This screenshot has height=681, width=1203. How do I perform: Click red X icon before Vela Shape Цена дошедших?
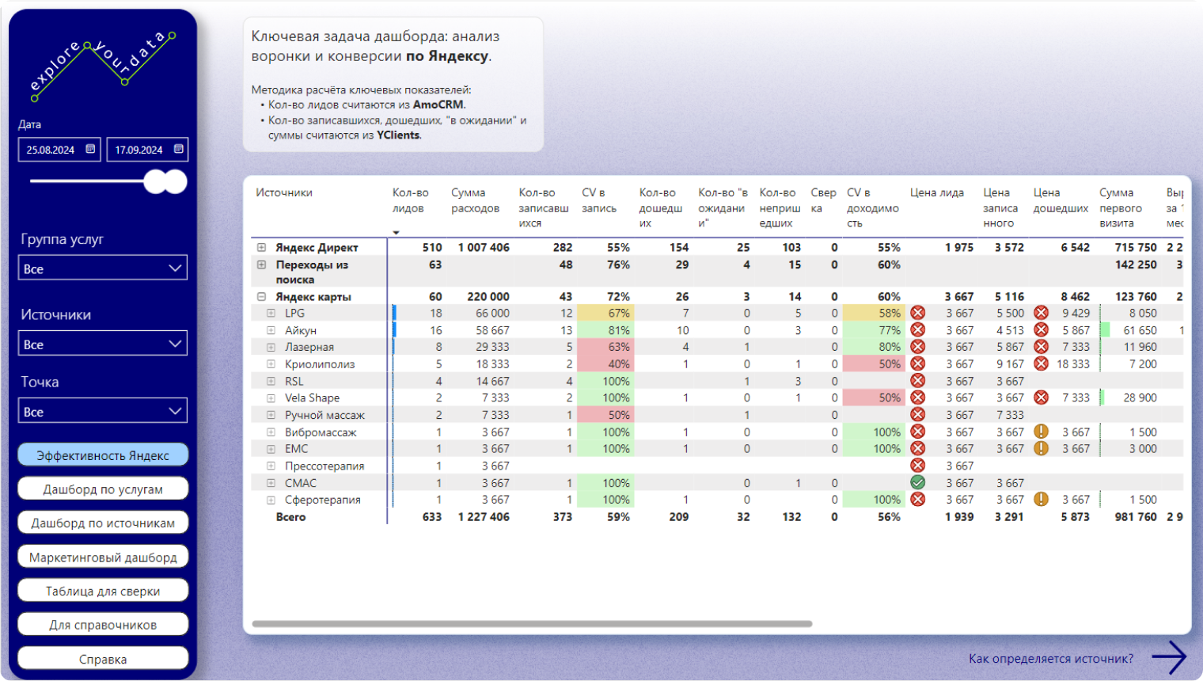[1042, 398]
